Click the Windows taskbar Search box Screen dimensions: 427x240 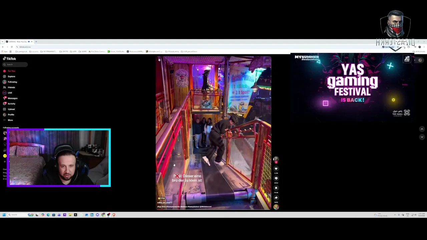click(21, 215)
